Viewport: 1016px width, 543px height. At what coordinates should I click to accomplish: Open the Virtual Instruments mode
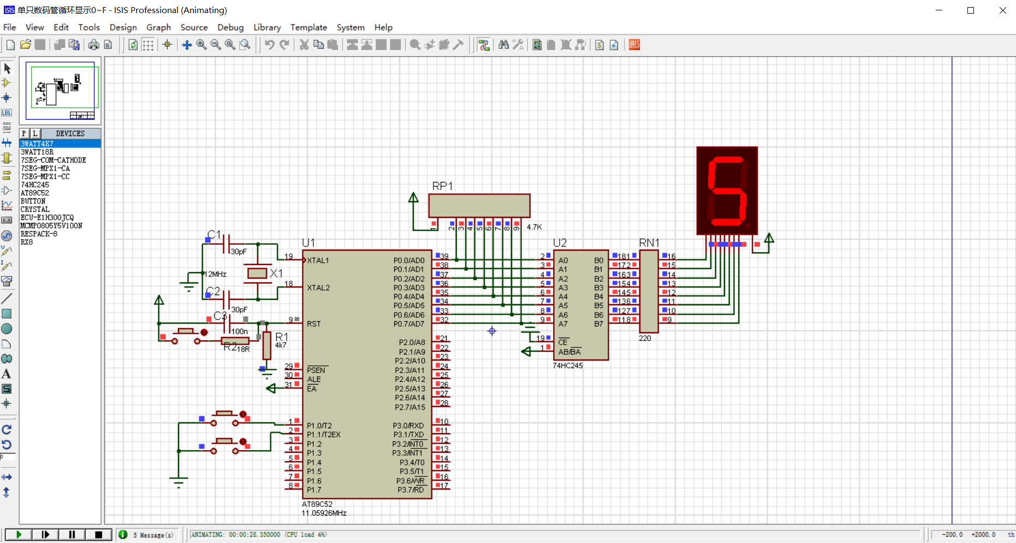pyautogui.click(x=7, y=281)
